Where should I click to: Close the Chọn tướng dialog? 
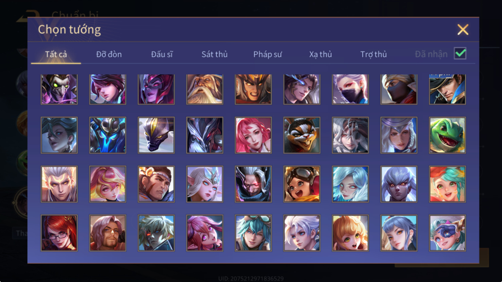[x=463, y=30]
